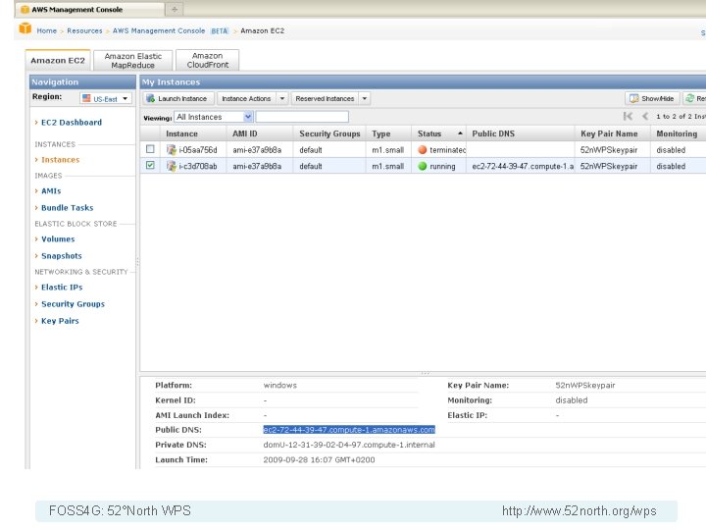706x530 pixels.
Task: Click Key Pair Name value in details pane
Action: [x=584, y=385]
